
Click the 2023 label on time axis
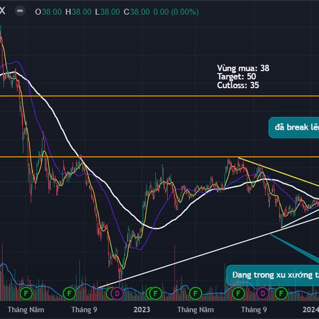[142, 309]
